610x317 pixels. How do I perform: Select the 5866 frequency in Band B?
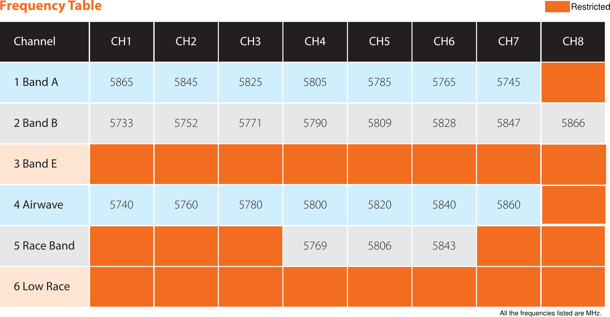(x=573, y=123)
